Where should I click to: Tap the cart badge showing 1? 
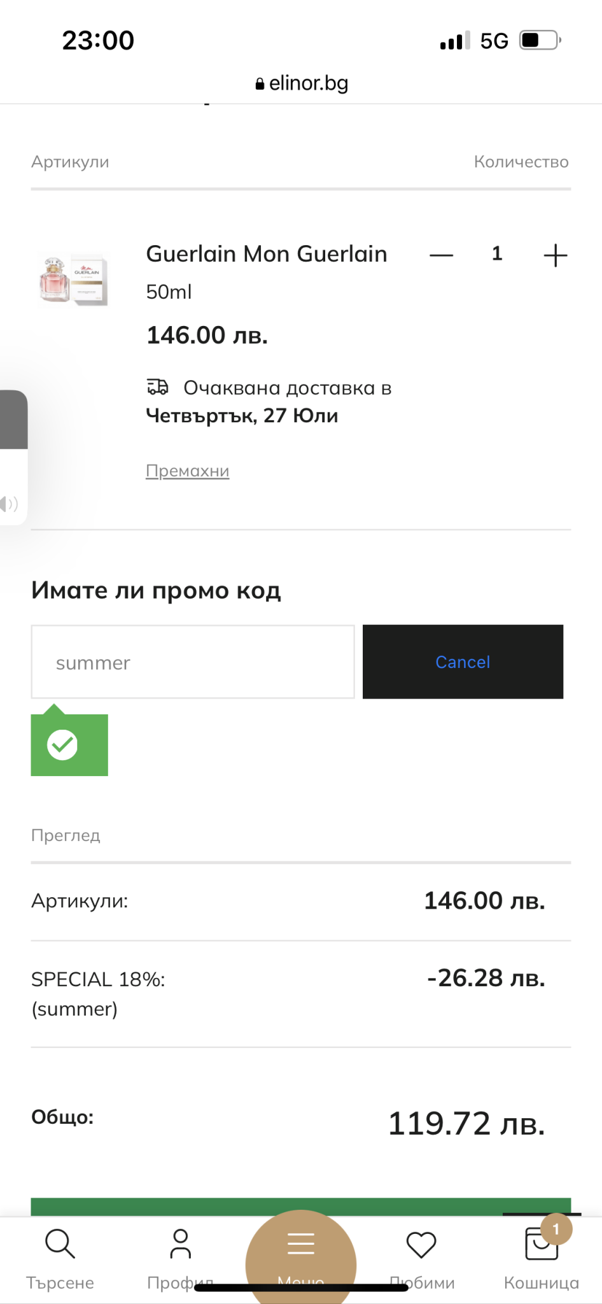coord(556,1229)
